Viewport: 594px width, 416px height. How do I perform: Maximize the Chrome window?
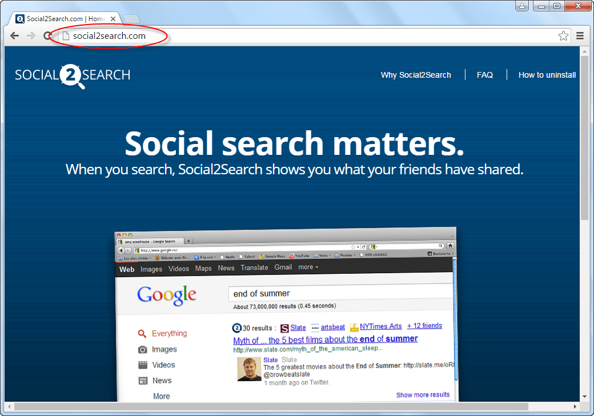[x=557, y=6]
